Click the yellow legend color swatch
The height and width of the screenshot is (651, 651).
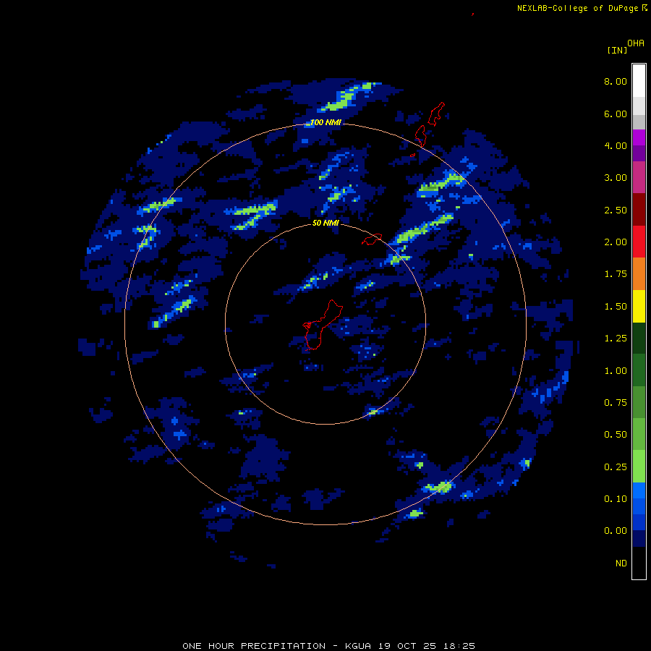coord(639,306)
